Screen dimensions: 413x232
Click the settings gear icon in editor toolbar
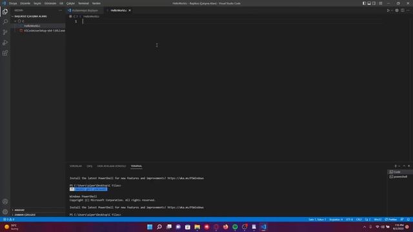(x=397, y=10)
